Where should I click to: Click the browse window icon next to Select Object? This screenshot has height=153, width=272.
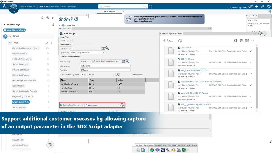[x=103, y=48]
